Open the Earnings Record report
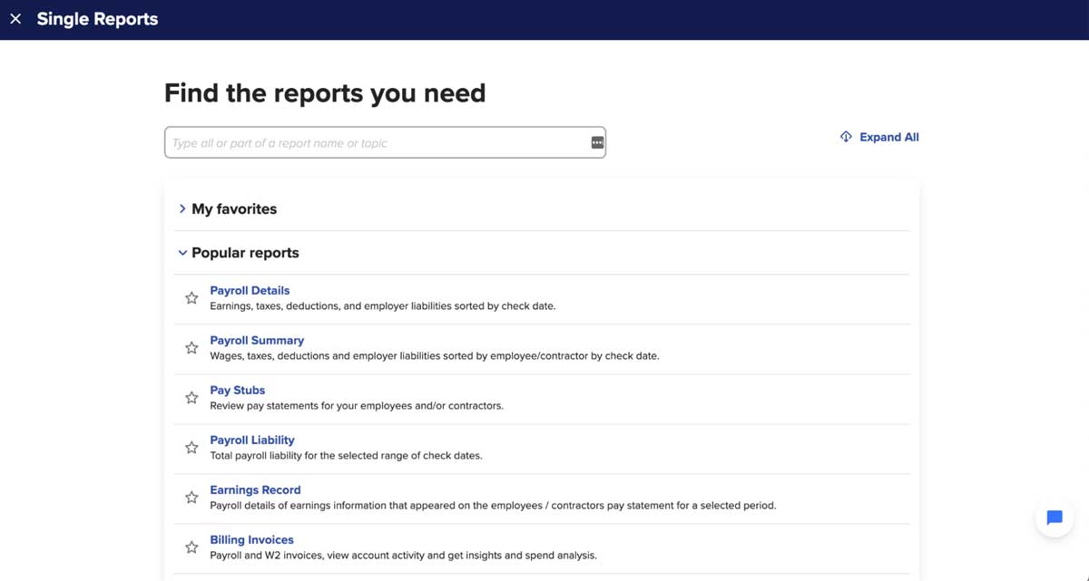The image size is (1089, 581). 255,489
